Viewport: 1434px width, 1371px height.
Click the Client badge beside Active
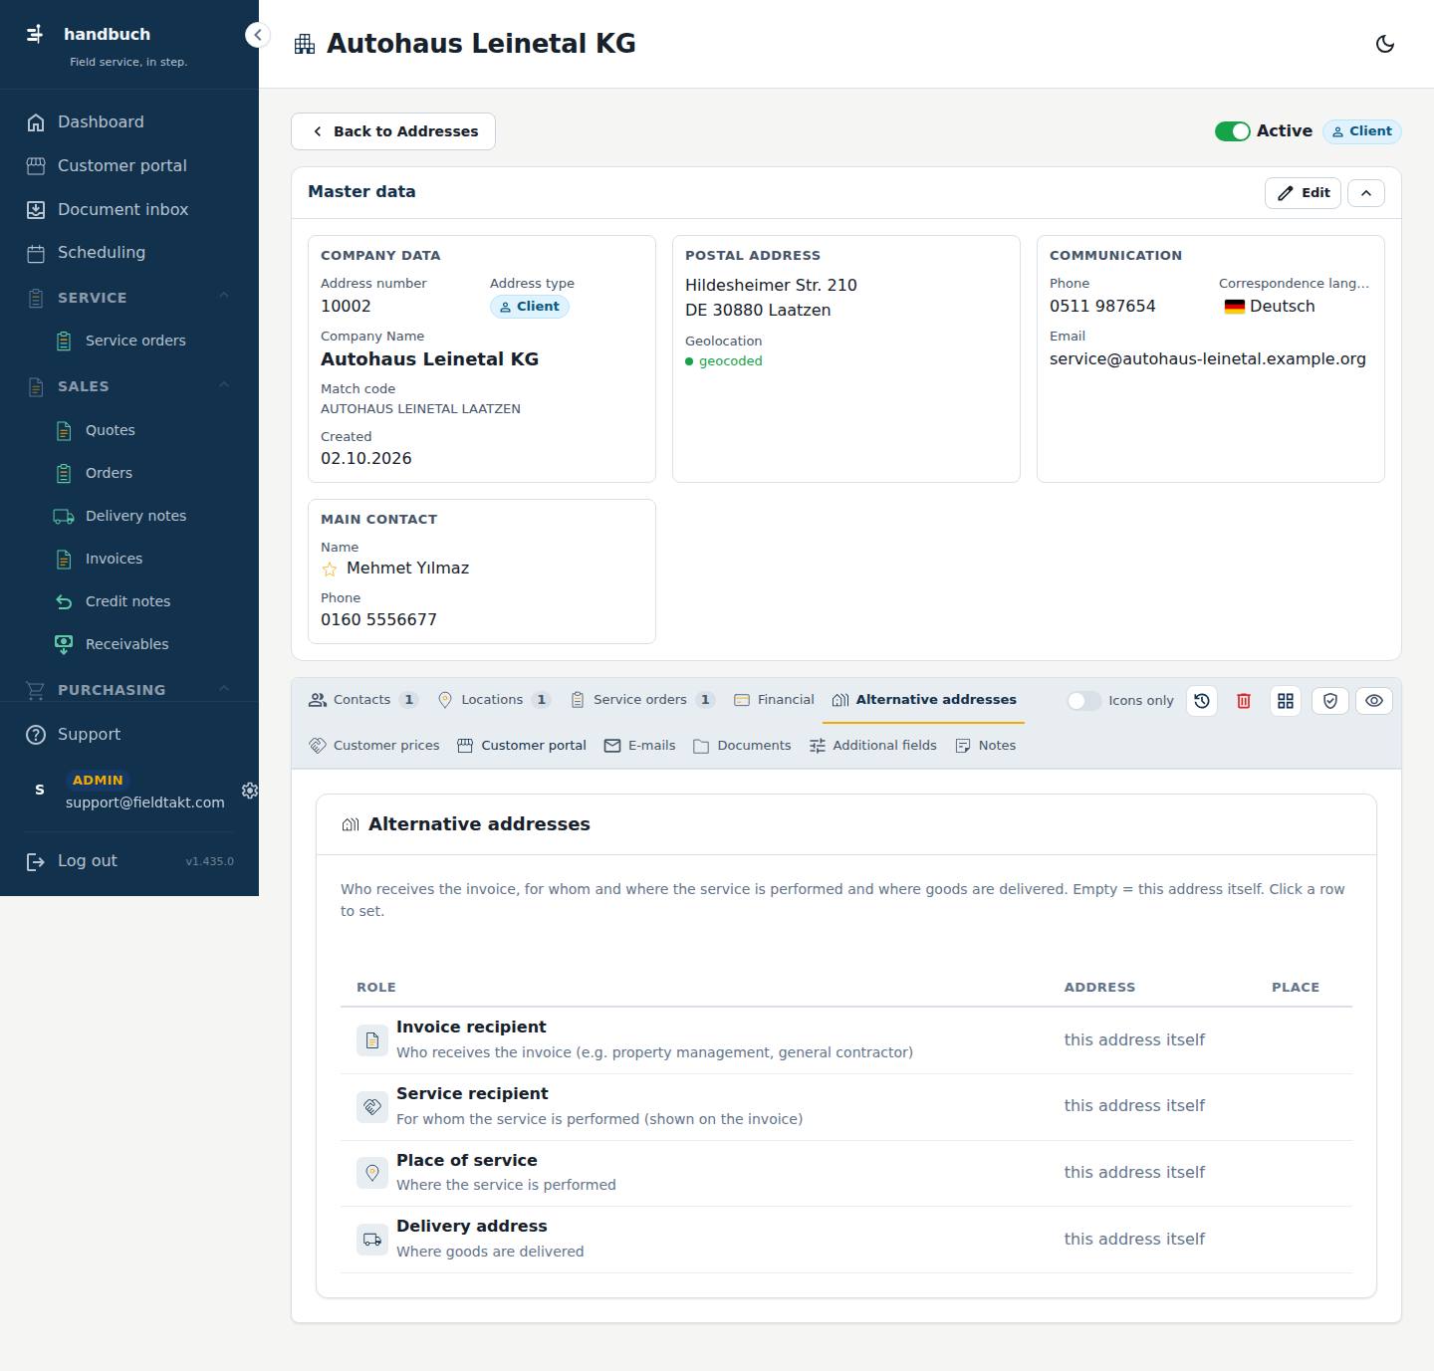coord(1362,131)
